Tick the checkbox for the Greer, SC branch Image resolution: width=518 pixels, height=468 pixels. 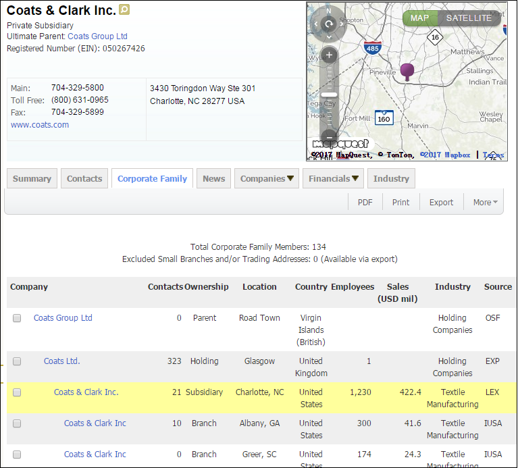click(x=17, y=454)
